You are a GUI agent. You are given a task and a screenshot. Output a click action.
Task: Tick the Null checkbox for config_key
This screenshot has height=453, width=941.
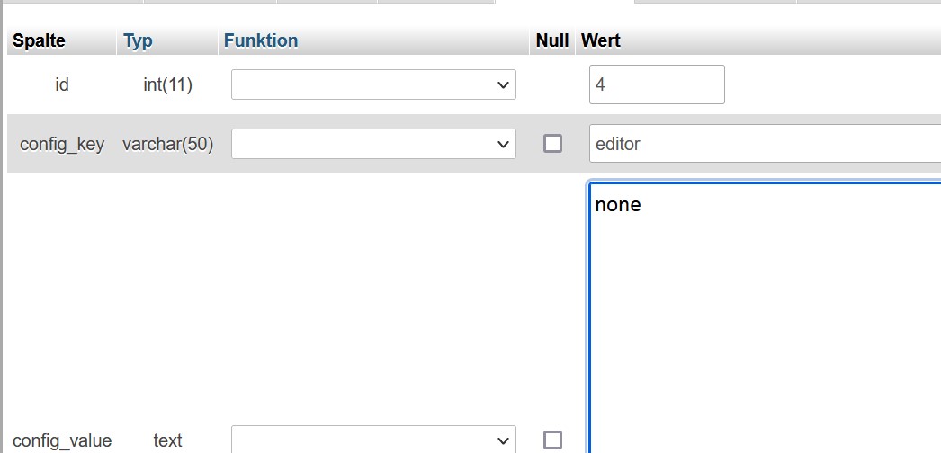(x=552, y=144)
